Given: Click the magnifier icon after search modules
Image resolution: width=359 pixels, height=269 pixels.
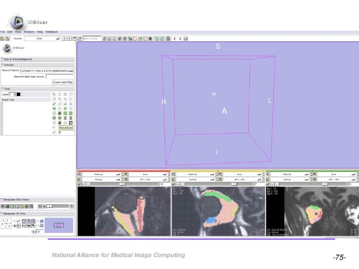Looking at the screenshot, I should 105,39.
